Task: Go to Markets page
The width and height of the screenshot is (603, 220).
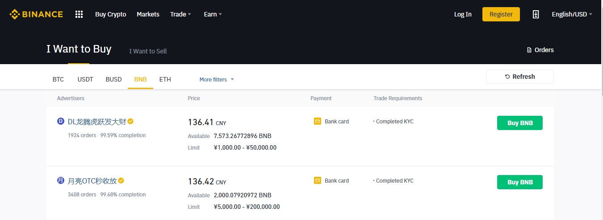Action: (x=148, y=14)
